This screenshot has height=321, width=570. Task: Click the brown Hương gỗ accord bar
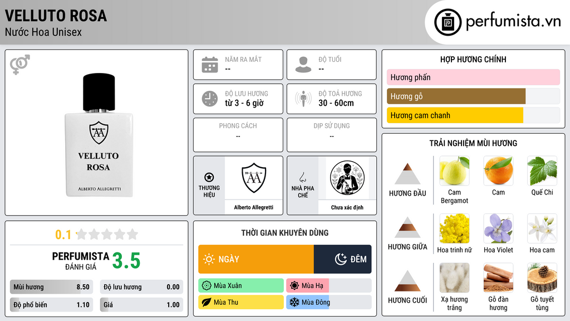click(x=456, y=96)
